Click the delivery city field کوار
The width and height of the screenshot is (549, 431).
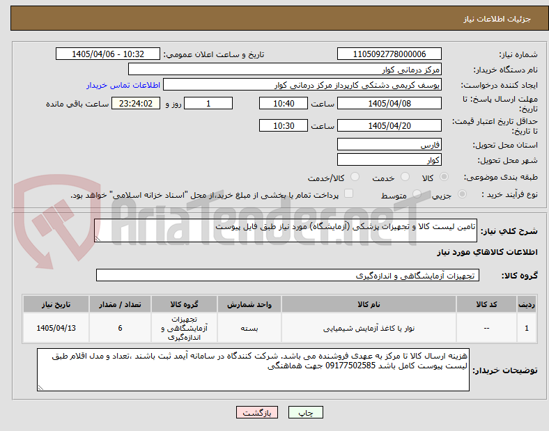389,159
